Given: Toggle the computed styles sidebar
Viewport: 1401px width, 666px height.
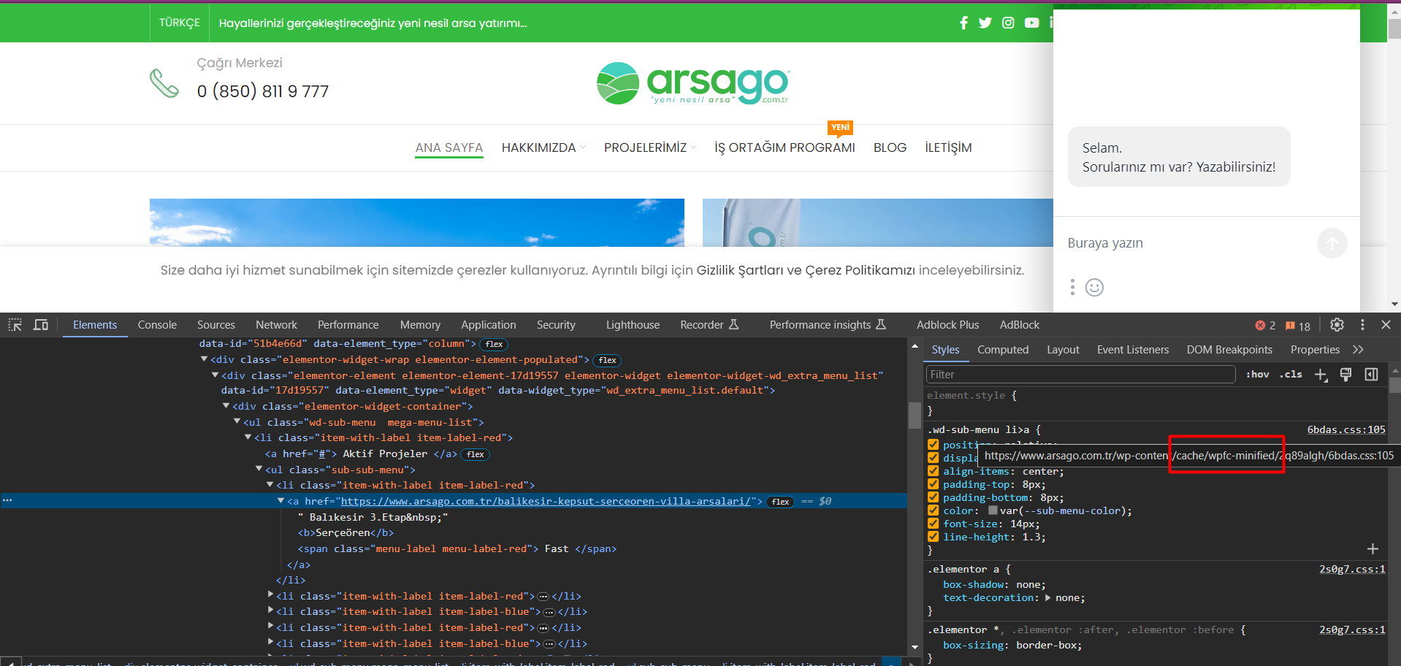Looking at the screenshot, I should [1371, 375].
